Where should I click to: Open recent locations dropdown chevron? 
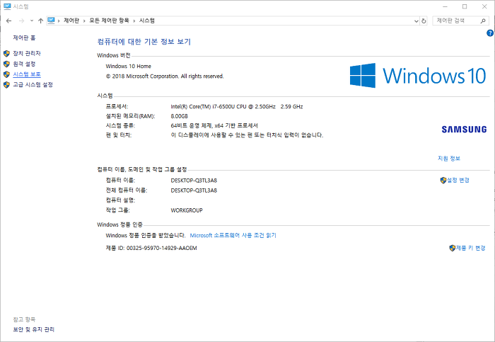pos(32,21)
